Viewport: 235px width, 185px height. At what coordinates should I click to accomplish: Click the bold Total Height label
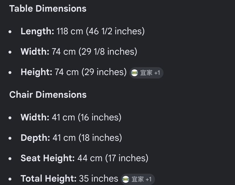tap(49, 178)
